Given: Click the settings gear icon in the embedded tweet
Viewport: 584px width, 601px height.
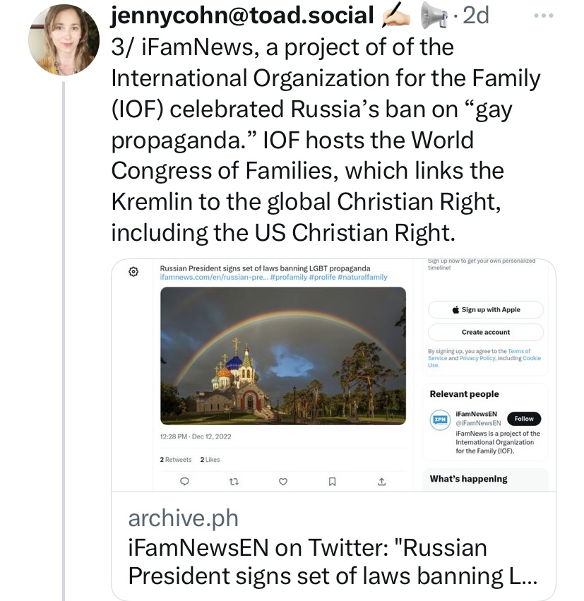Looking at the screenshot, I should coord(133,271).
